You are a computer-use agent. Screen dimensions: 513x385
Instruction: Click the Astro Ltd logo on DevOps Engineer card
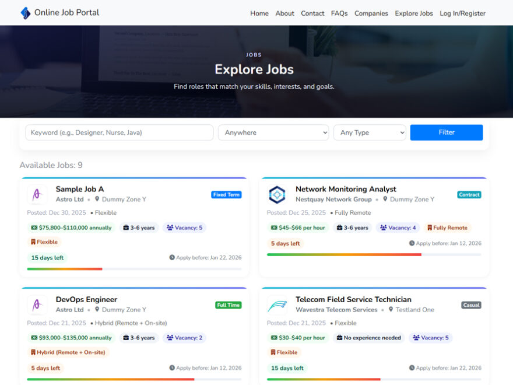click(37, 304)
